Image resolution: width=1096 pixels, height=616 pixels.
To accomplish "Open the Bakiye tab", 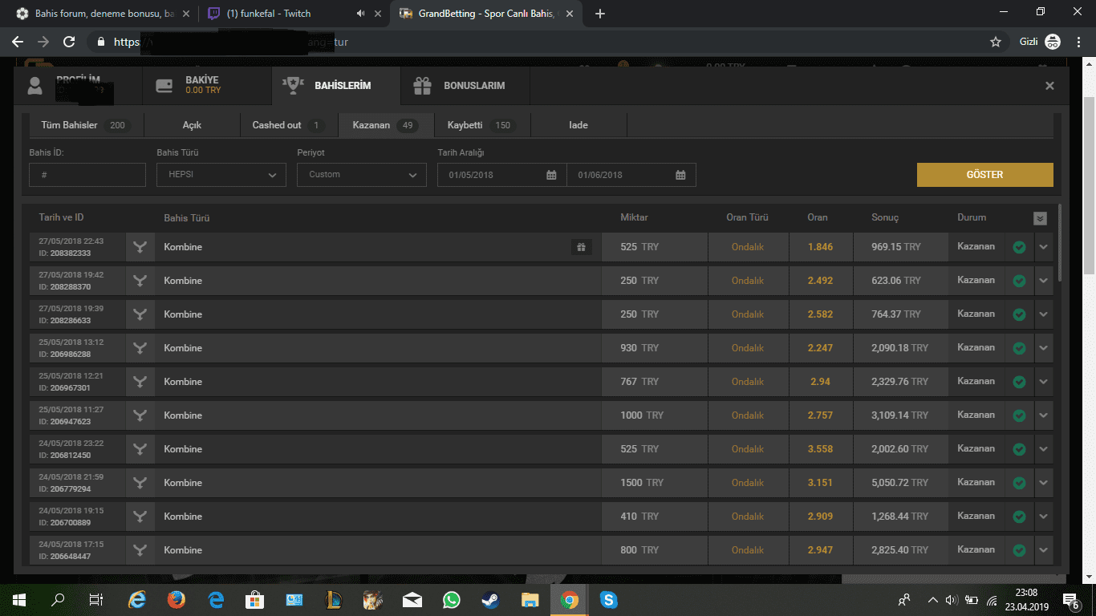I will (x=207, y=85).
